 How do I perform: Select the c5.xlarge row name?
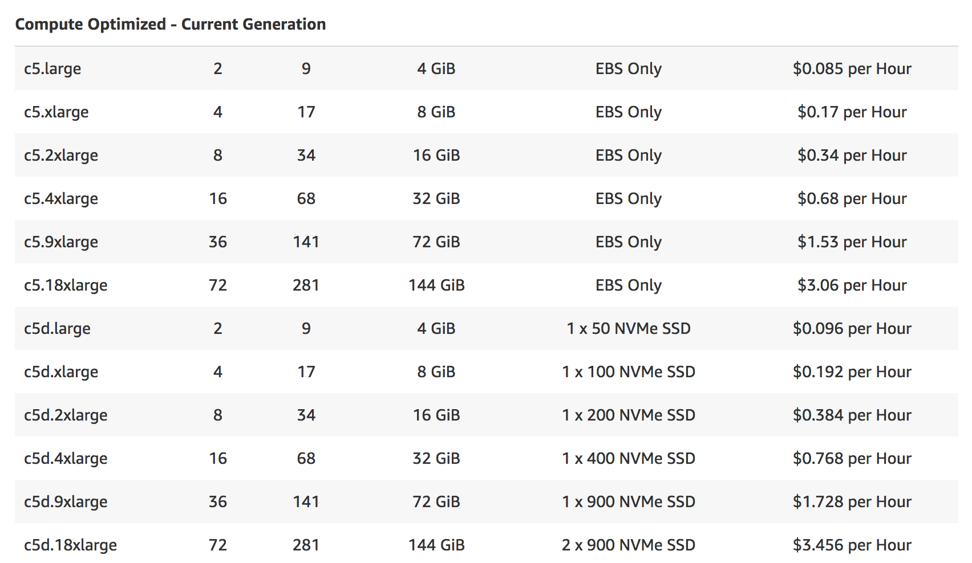[x=56, y=112]
